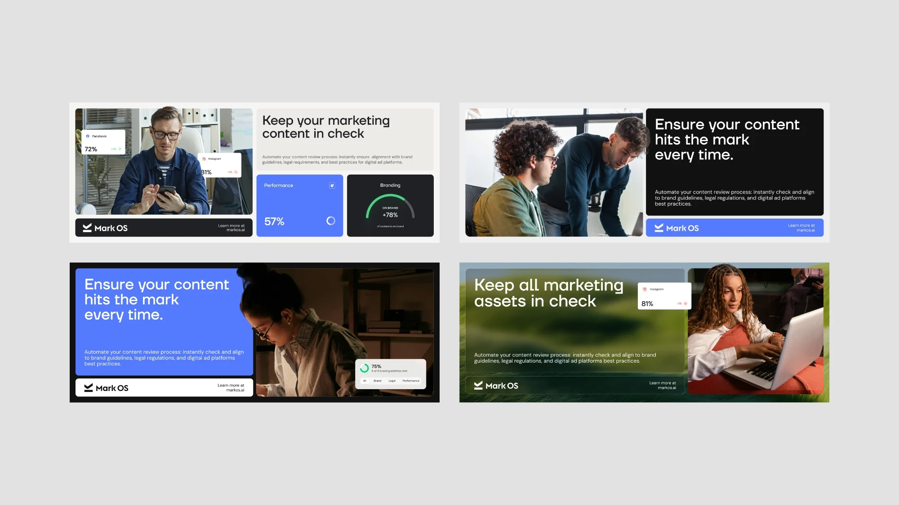Click the green 75% progress ring icon
The width and height of the screenshot is (899, 505).
[x=365, y=368]
